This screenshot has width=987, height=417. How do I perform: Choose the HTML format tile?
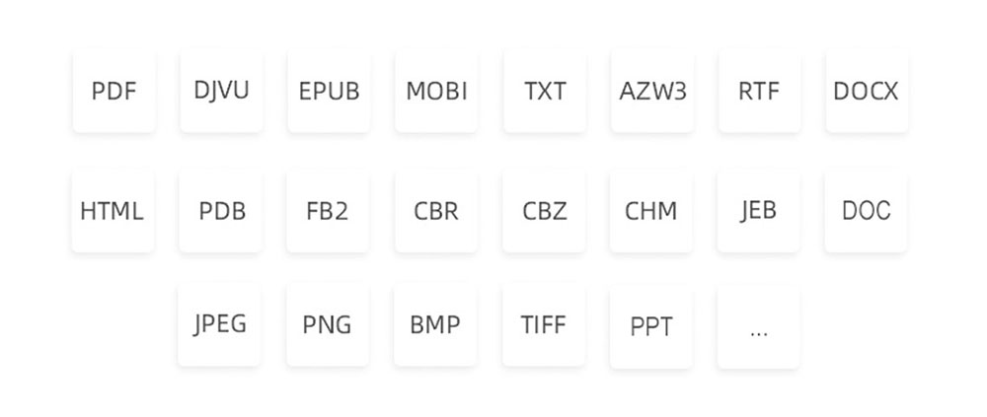coord(113,211)
